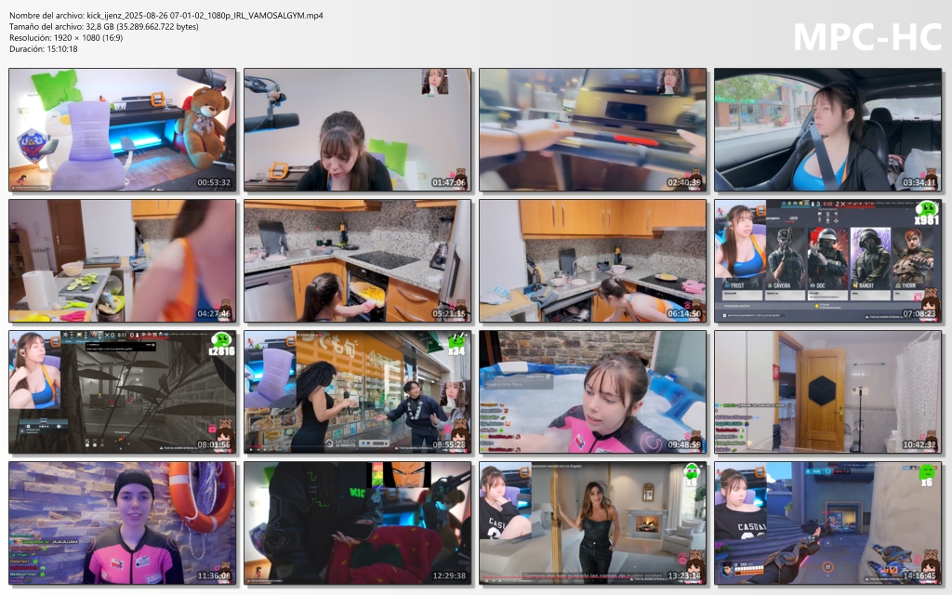Select the file name text line

click(x=166, y=16)
